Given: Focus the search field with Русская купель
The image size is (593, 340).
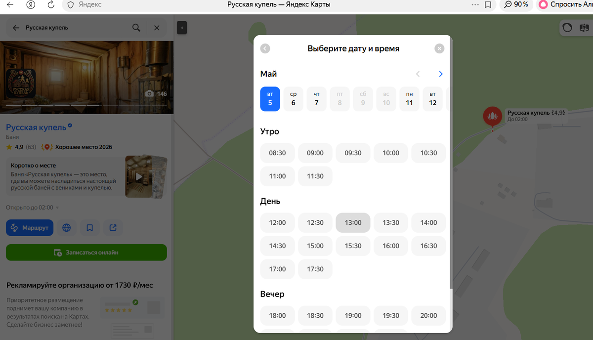Looking at the screenshot, I should (77, 28).
